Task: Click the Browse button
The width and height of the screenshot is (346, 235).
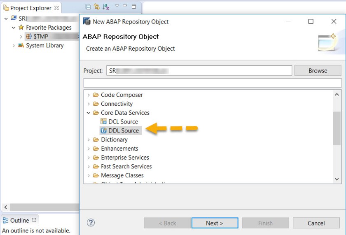Action: (x=318, y=70)
